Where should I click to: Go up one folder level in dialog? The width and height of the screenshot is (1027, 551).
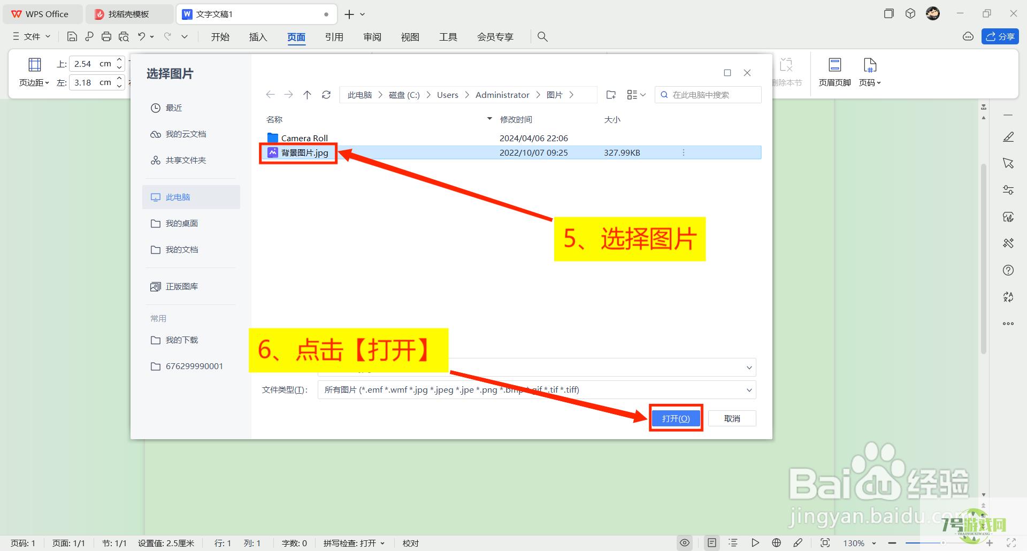(307, 95)
